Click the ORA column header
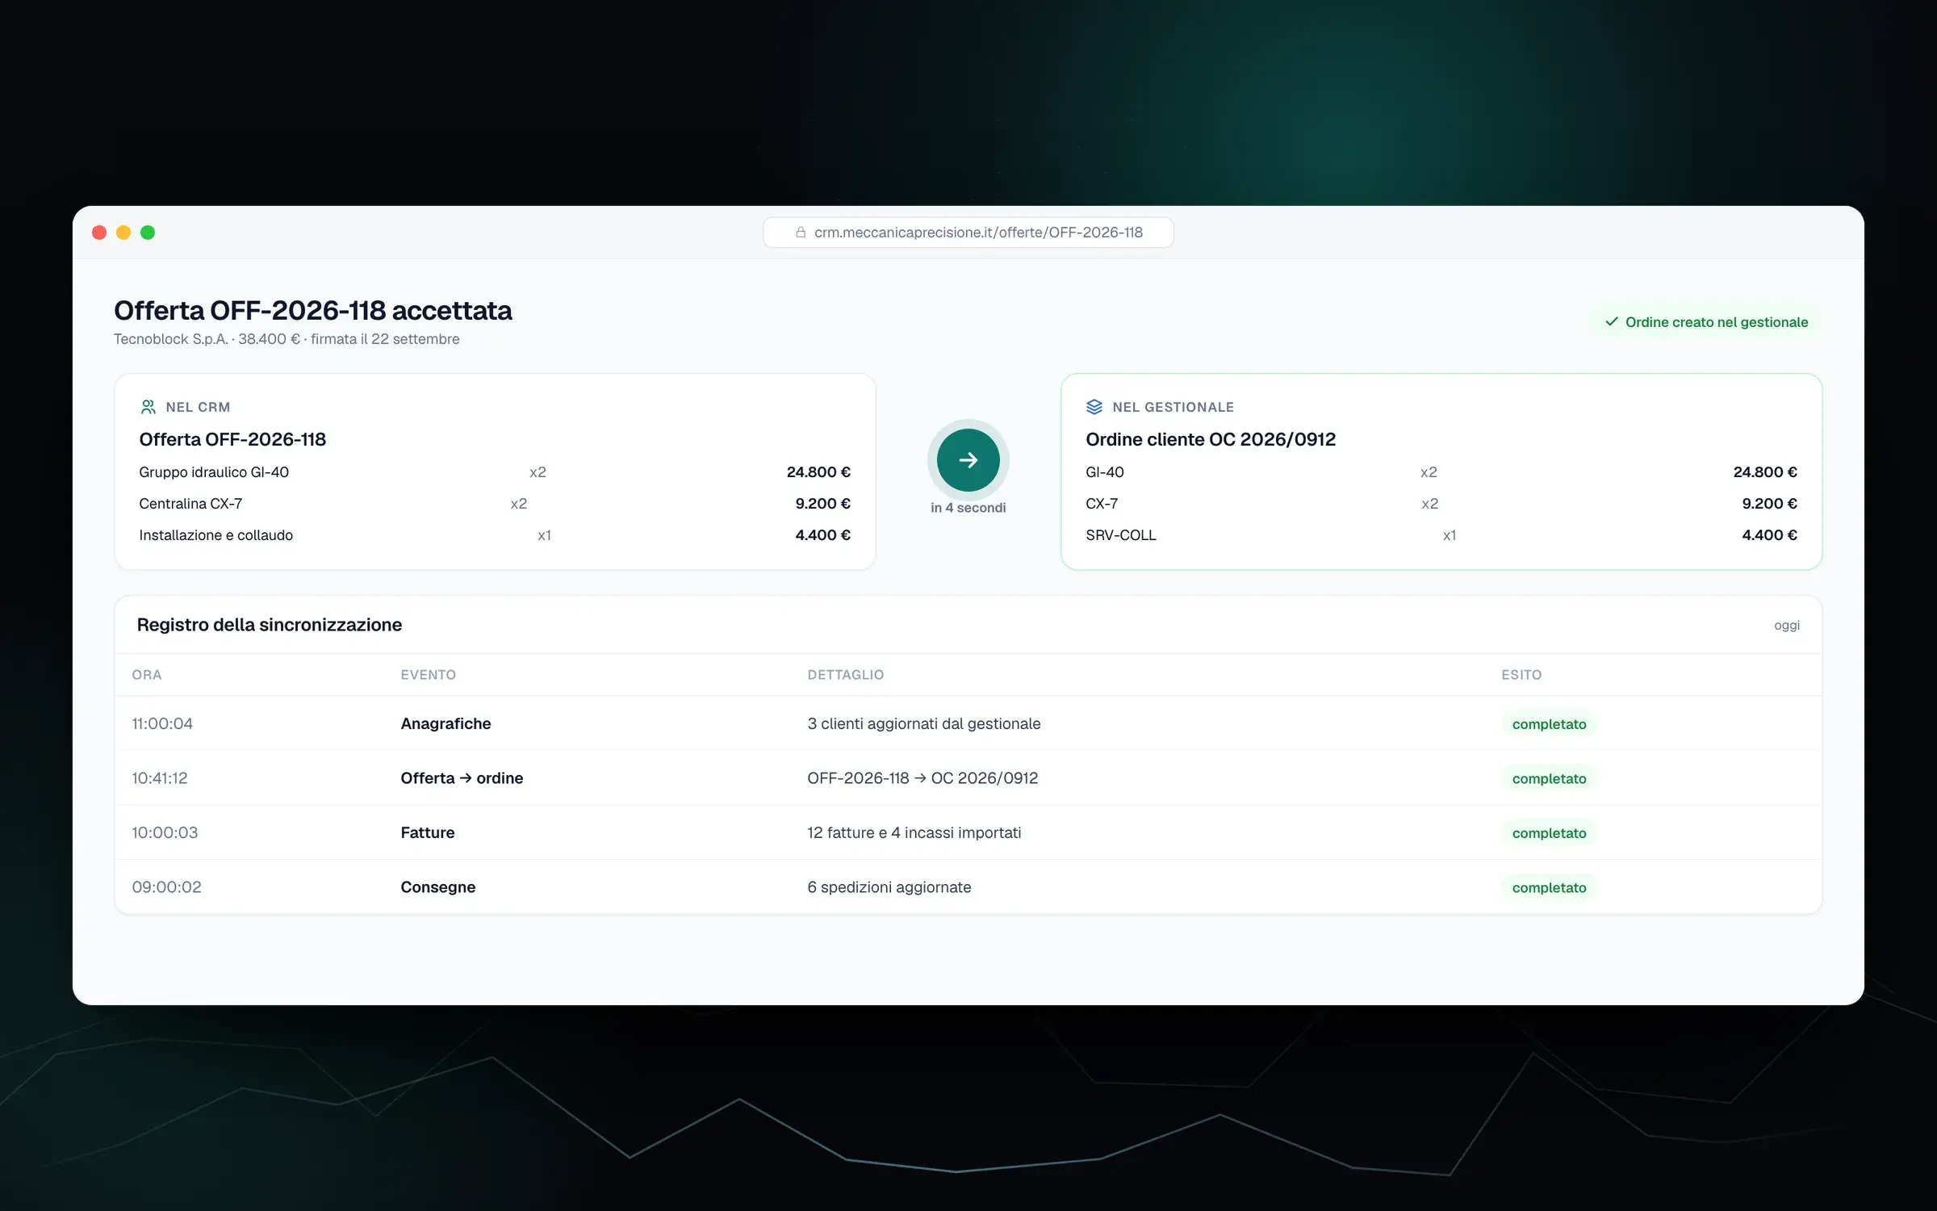This screenshot has width=1937, height=1211. point(147,675)
